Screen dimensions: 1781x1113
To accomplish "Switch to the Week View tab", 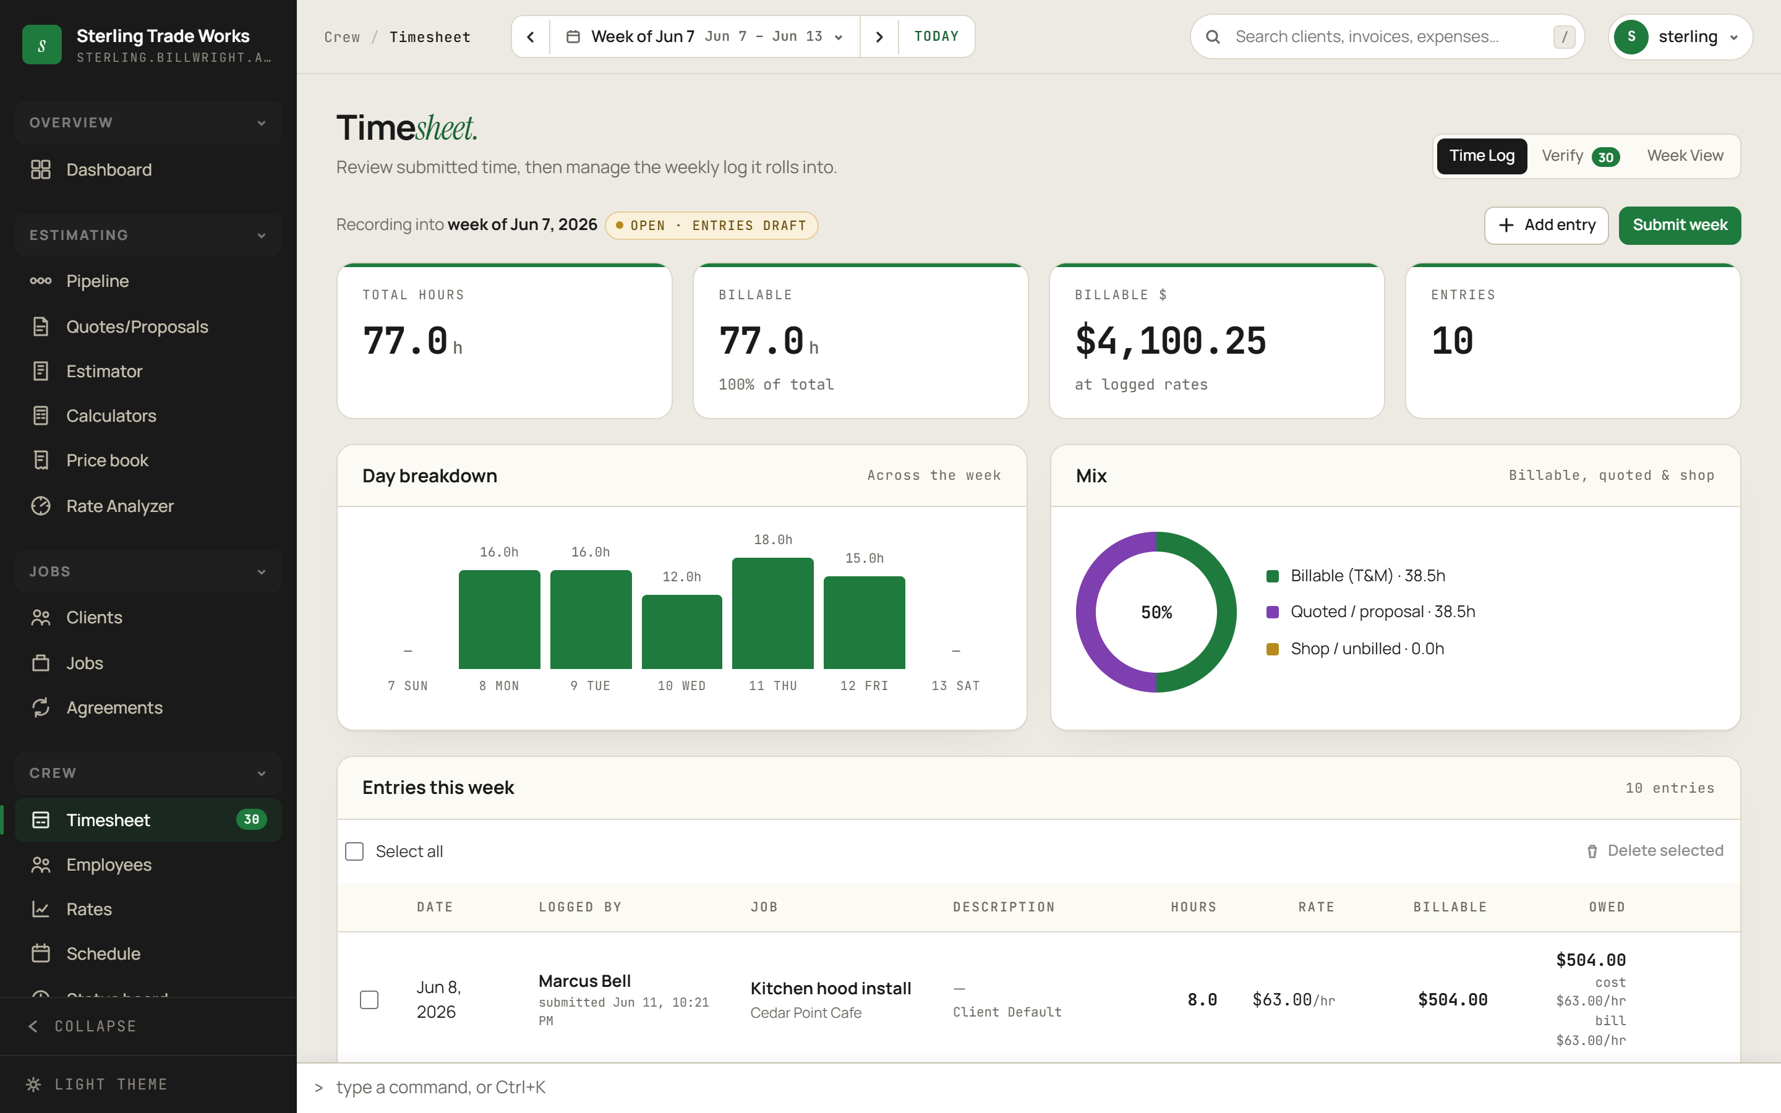I will [1685, 156].
